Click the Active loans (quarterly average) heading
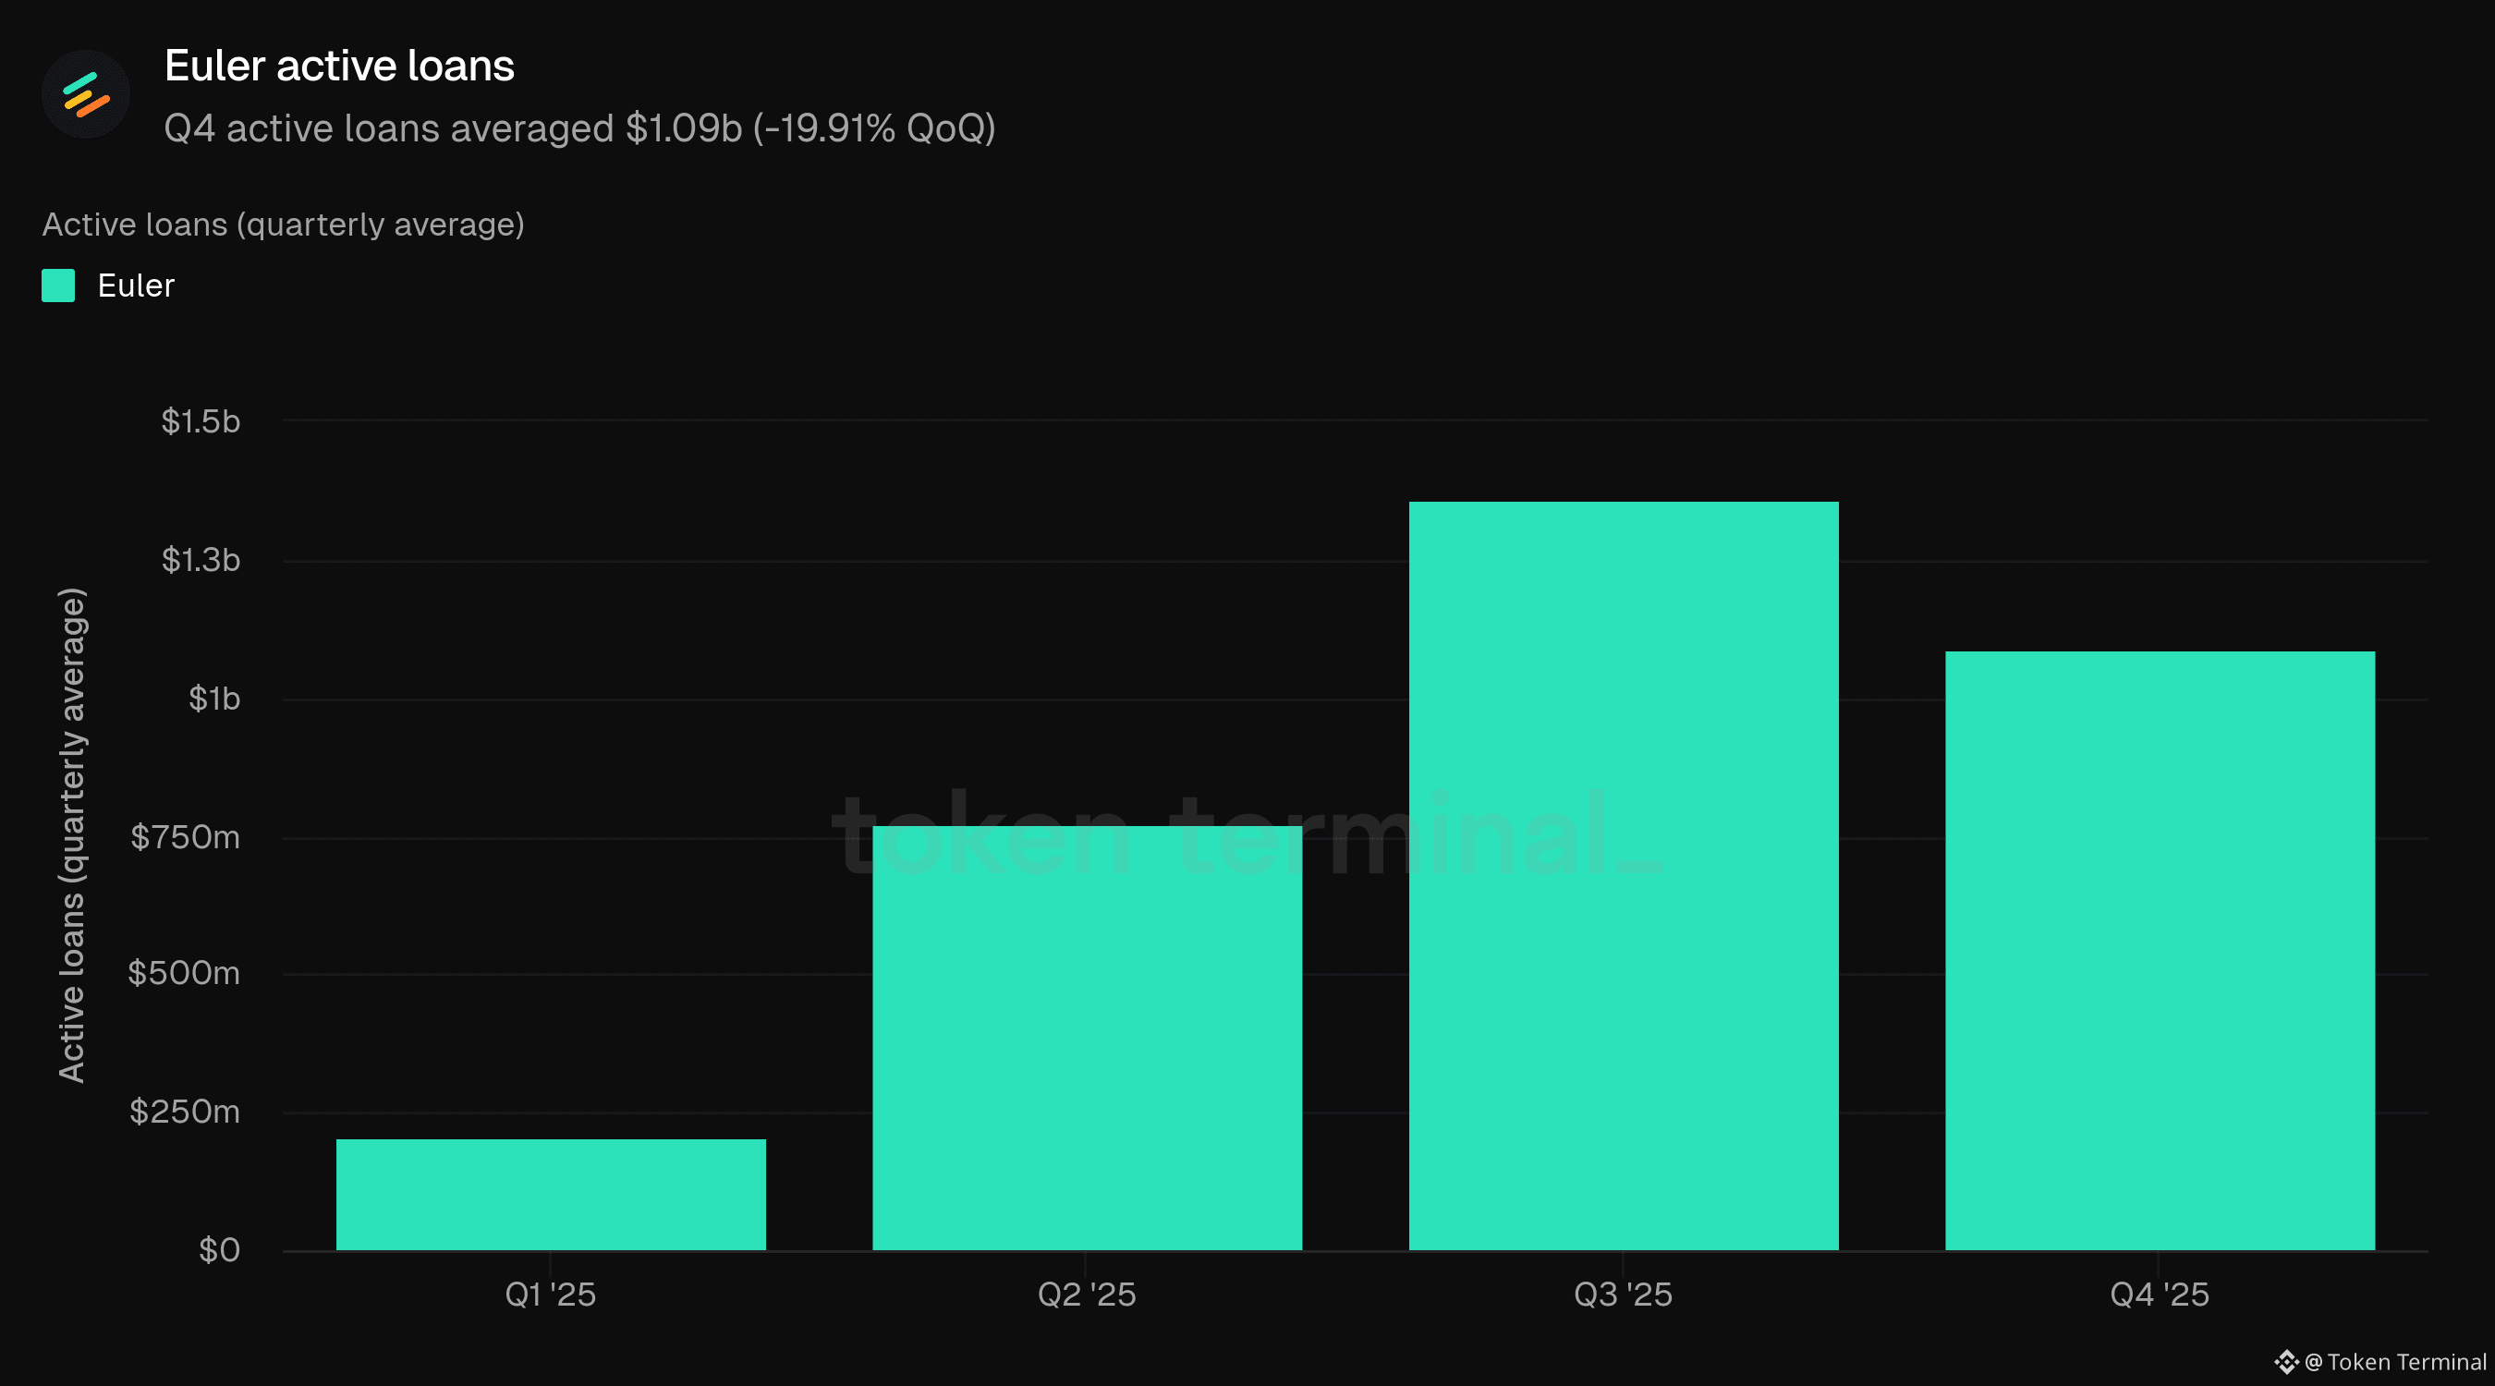Screen dimensions: 2495x1386 click(x=283, y=225)
